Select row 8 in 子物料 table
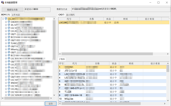The image size is (171, 106). point(112,92)
